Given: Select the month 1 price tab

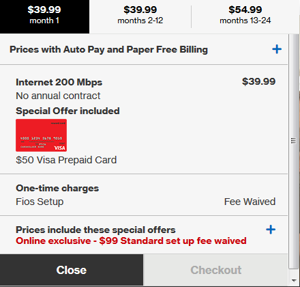Looking at the screenshot, I should (44, 16).
